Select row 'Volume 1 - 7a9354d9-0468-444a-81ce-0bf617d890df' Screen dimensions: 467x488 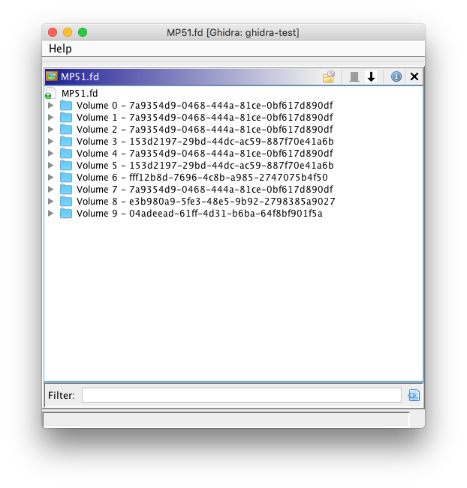pos(205,118)
